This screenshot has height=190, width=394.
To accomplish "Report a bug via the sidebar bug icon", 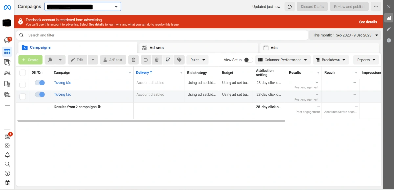I will pyautogui.click(x=7, y=182).
